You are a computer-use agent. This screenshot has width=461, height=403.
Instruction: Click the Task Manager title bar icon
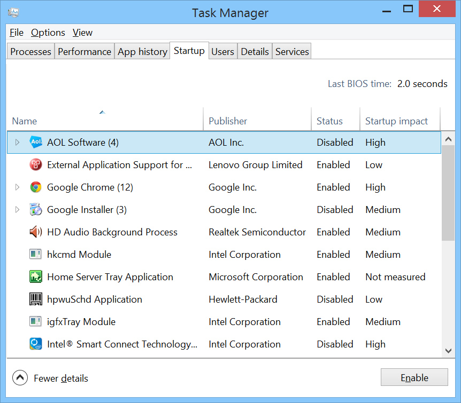tap(13, 12)
